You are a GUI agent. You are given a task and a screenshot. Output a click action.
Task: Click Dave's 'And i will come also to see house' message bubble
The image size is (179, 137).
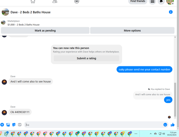click(30, 81)
